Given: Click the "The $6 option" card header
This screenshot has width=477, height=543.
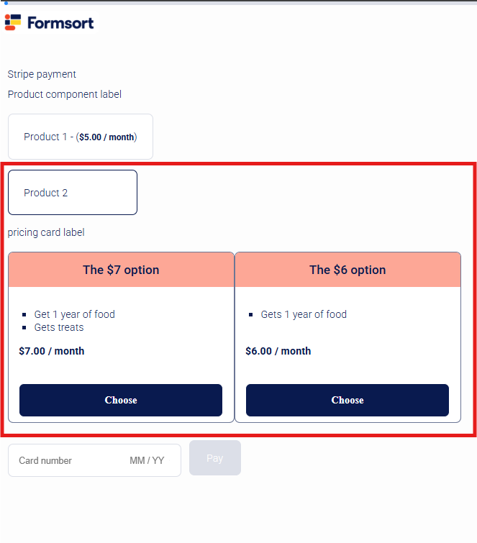Looking at the screenshot, I should coord(347,270).
